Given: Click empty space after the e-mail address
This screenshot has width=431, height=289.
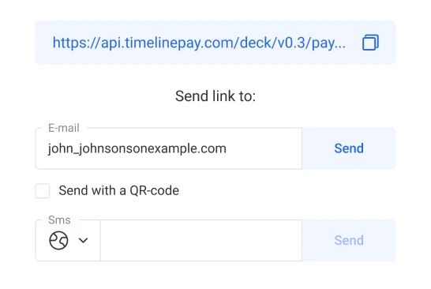Looking at the screenshot, I should tap(264, 148).
